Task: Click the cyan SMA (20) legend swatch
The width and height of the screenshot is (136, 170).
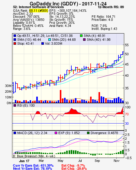Action: (x=50, y=40)
